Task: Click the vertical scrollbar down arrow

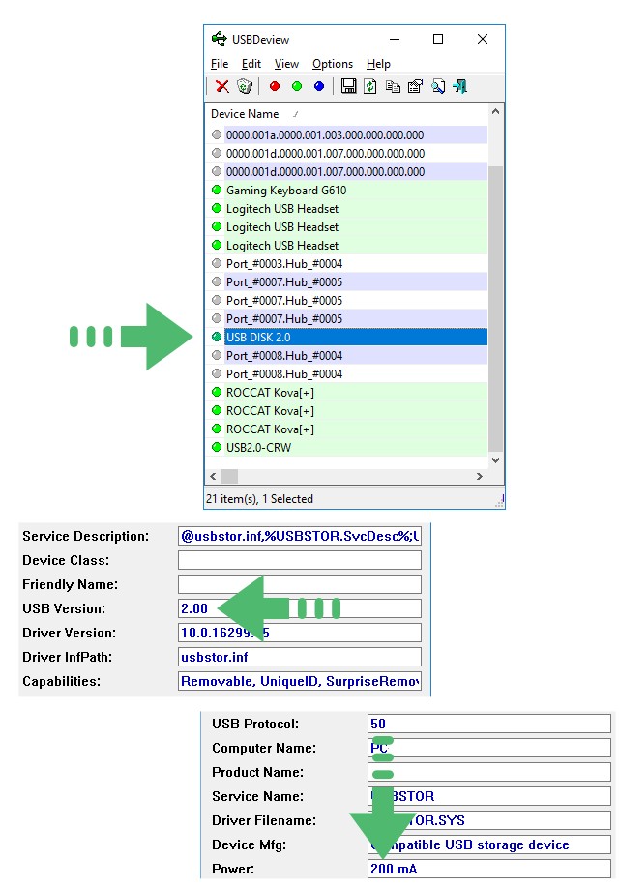Action: pos(495,459)
